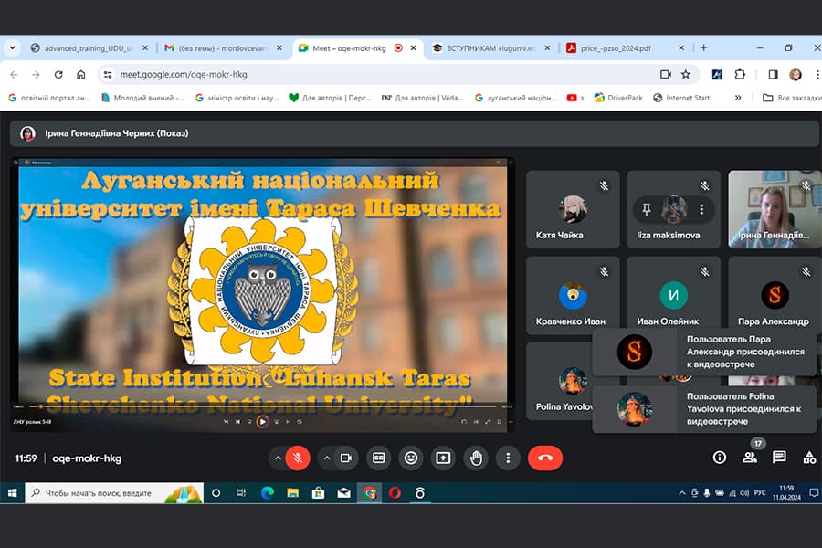
Task: Open meeting details info icon
Action: click(720, 458)
